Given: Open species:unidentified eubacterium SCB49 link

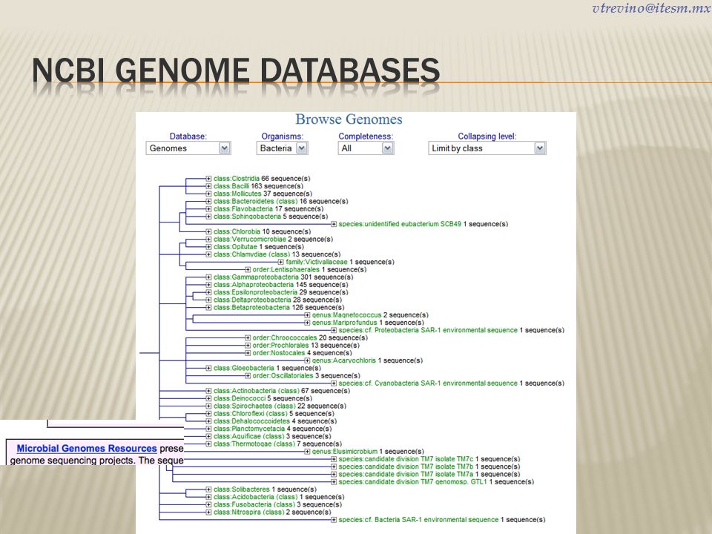Looking at the screenshot, I should tap(400, 224).
